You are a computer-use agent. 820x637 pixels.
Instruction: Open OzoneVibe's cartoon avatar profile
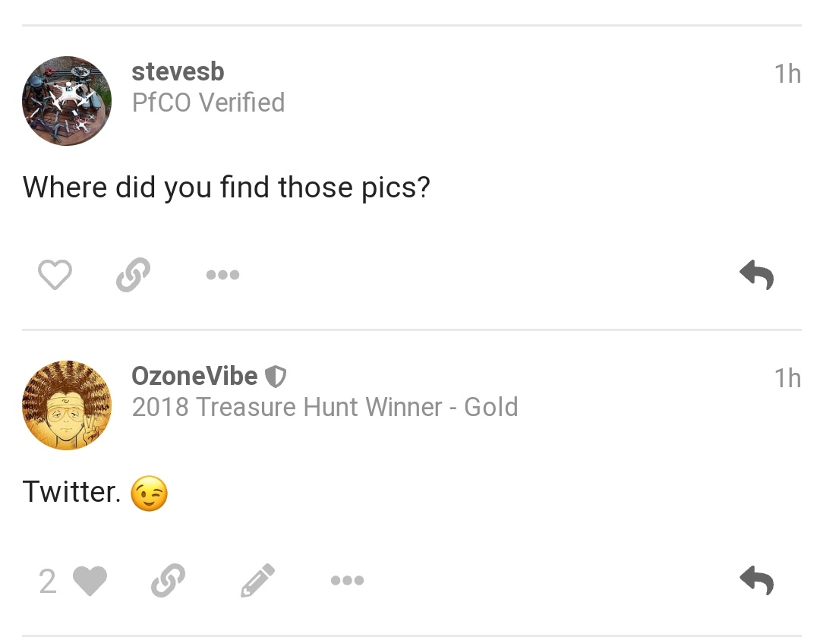point(67,405)
